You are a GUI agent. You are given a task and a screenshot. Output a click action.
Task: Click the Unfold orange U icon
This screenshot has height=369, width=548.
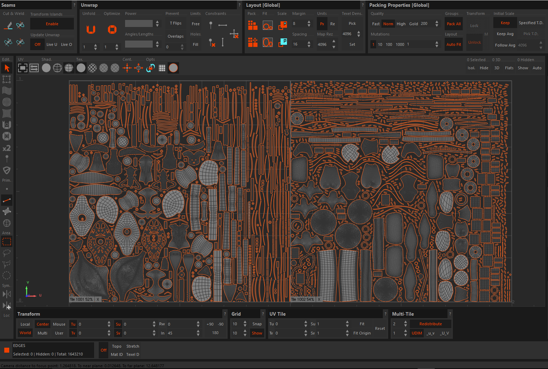click(91, 30)
